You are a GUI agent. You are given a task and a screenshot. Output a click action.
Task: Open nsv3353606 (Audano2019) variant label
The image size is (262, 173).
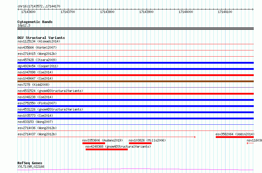coord(102,140)
